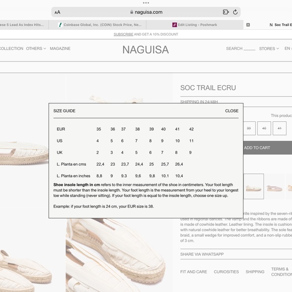Click EUR size 38 in size table

137,129
